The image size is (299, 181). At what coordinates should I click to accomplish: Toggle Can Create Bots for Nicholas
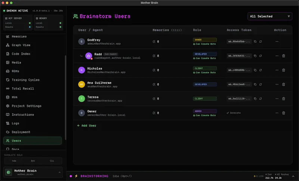pos(204,73)
